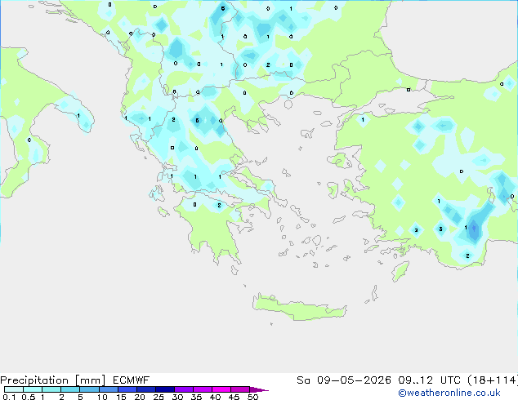Click the '45' legend scale label
This screenshot has height=400, width=518.
click(234, 397)
